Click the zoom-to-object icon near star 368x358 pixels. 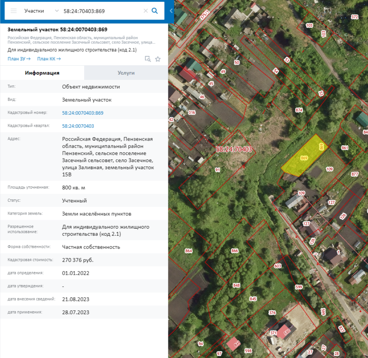pos(148,59)
